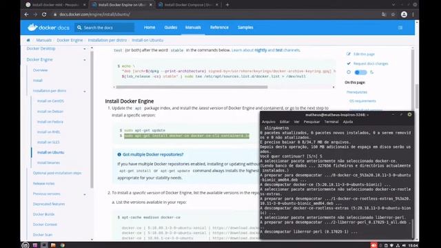Expand the Previous versions sidebar section
Viewport: 441px width, 248px height.
point(84,194)
